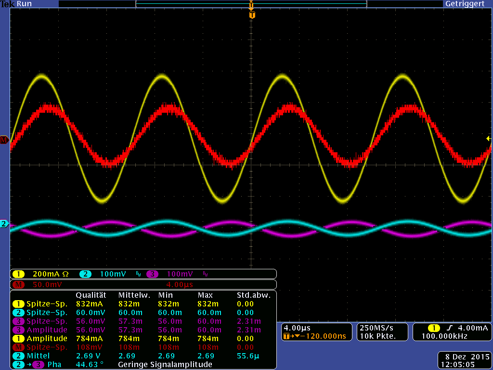493x370 pixels.
Task: Select the red M math reference marker on left edge
Action: [x=4, y=140]
